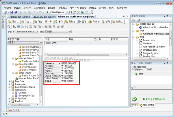The height and width of the screenshot is (117, 174).
Task: Open the Properties window icon in the toolbar
Action: tap(74, 12)
